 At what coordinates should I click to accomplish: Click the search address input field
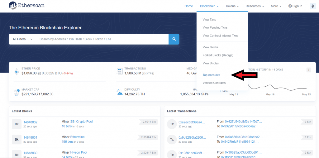coord(102,39)
